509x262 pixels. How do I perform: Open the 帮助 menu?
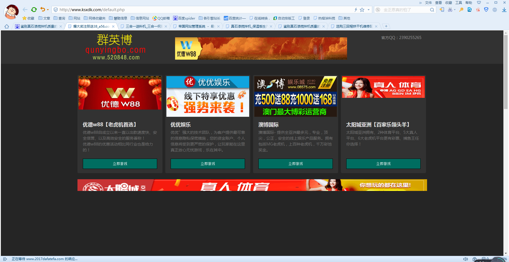point(469,3)
